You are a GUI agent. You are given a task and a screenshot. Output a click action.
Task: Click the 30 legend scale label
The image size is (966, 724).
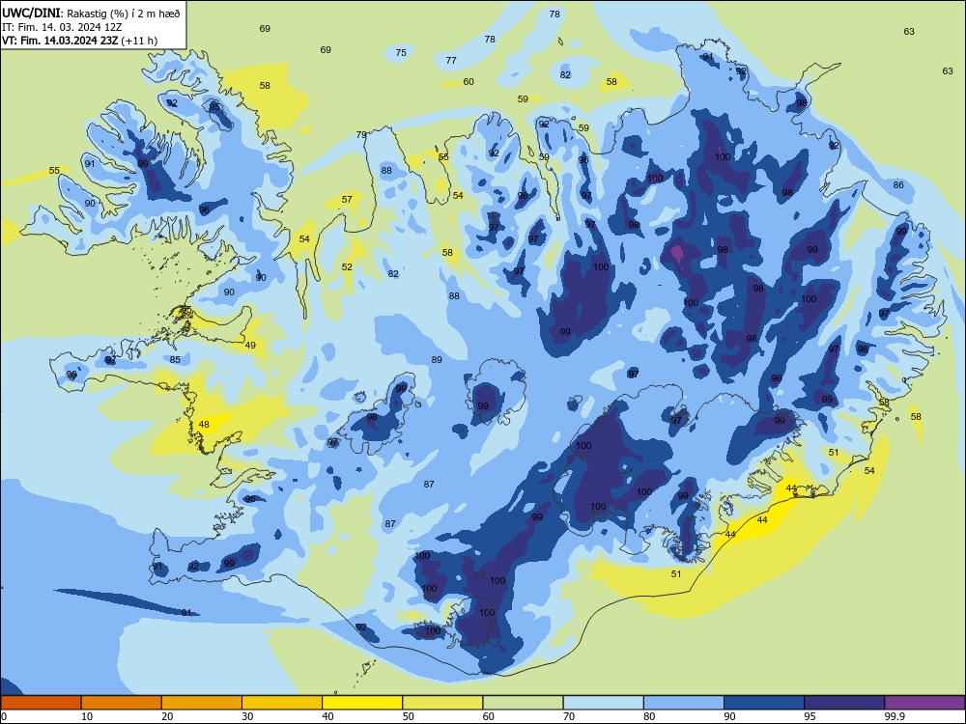coord(247,716)
